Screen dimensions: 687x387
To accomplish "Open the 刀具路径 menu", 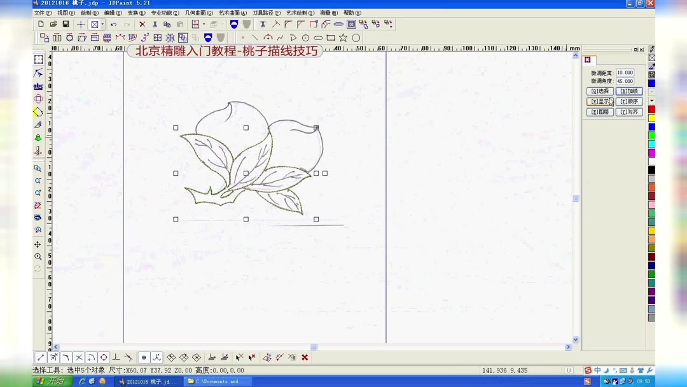I will pyautogui.click(x=267, y=13).
